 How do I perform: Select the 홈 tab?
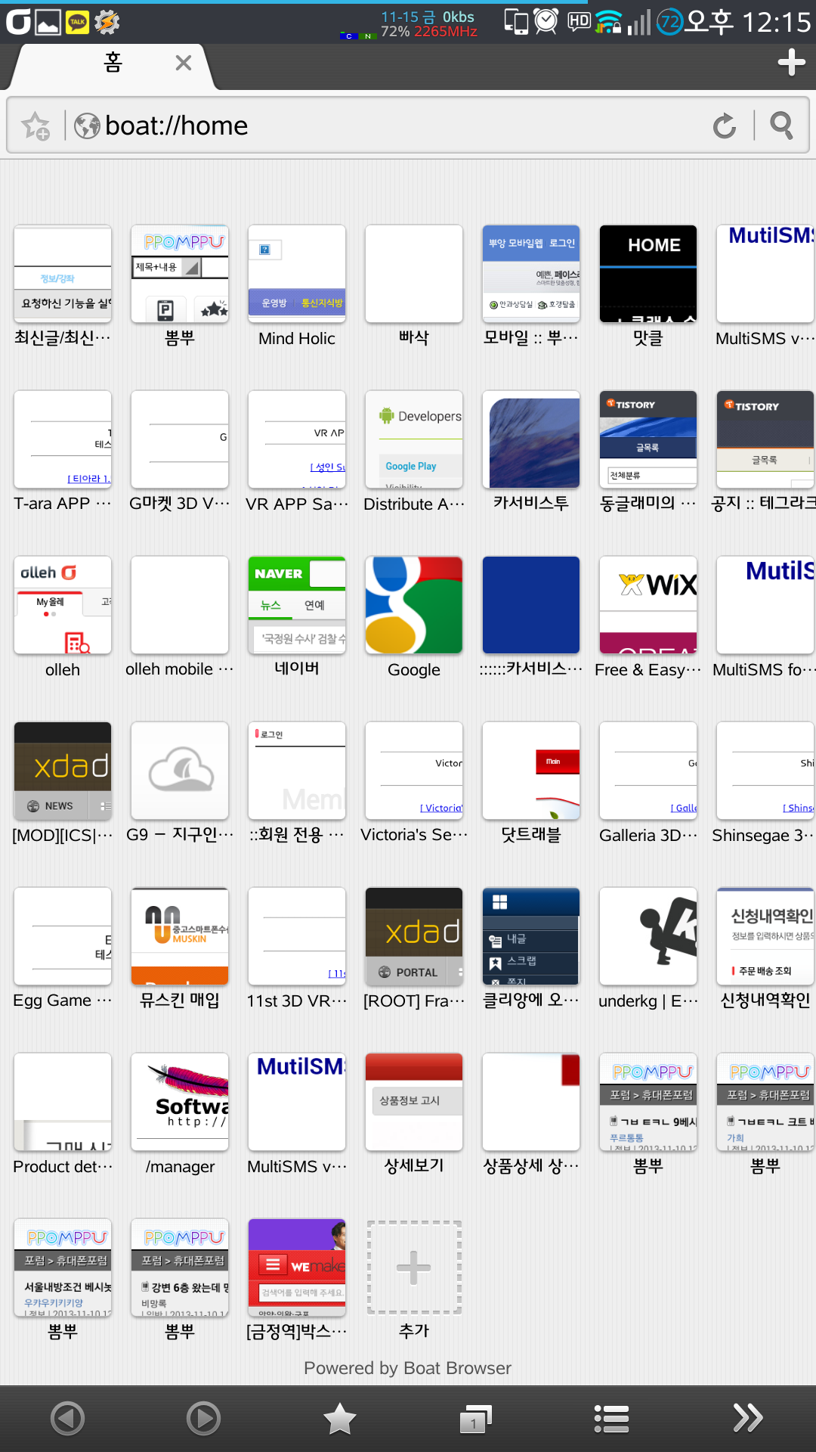113,64
